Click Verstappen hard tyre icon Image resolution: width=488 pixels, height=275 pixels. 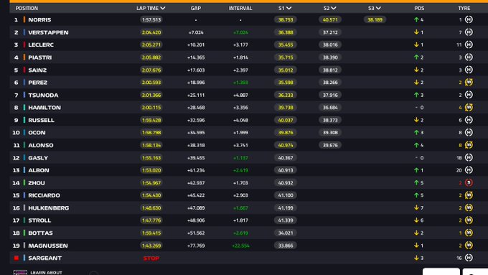[469, 32]
